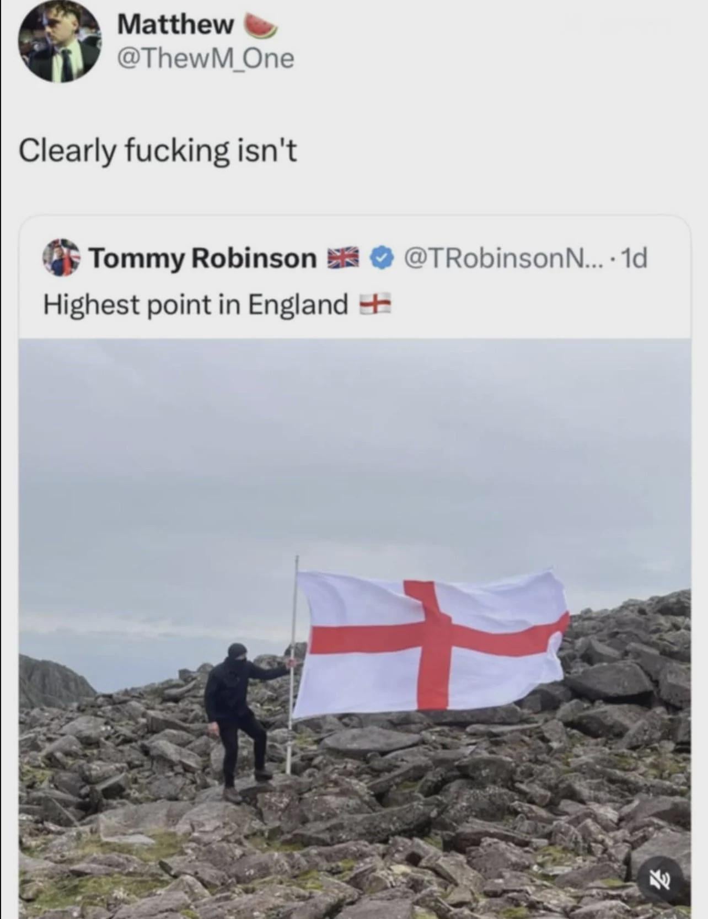Open the @ThewM_One handle
The height and width of the screenshot is (919, 708).
click(x=205, y=58)
